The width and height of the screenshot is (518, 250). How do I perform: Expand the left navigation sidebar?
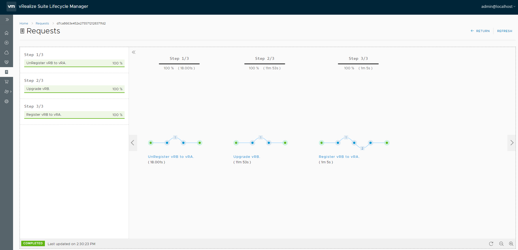pyautogui.click(x=7, y=20)
